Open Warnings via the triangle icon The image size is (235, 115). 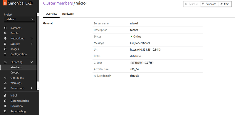[5, 83]
